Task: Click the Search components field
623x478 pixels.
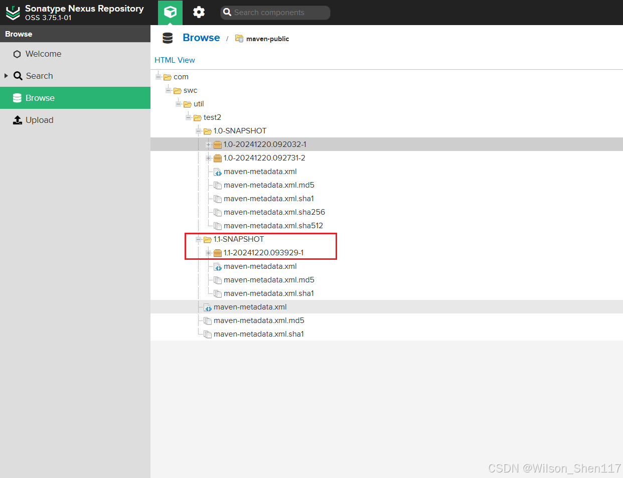Action: (x=275, y=13)
